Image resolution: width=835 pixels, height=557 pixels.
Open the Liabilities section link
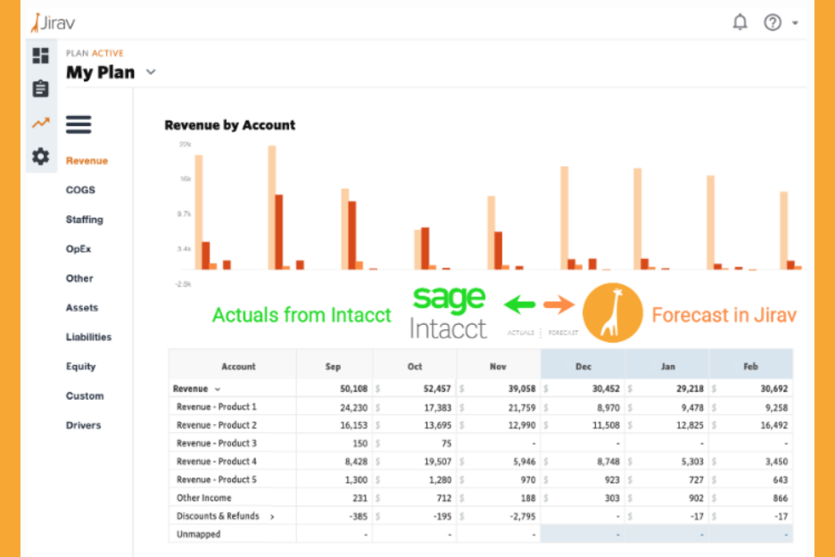point(88,337)
